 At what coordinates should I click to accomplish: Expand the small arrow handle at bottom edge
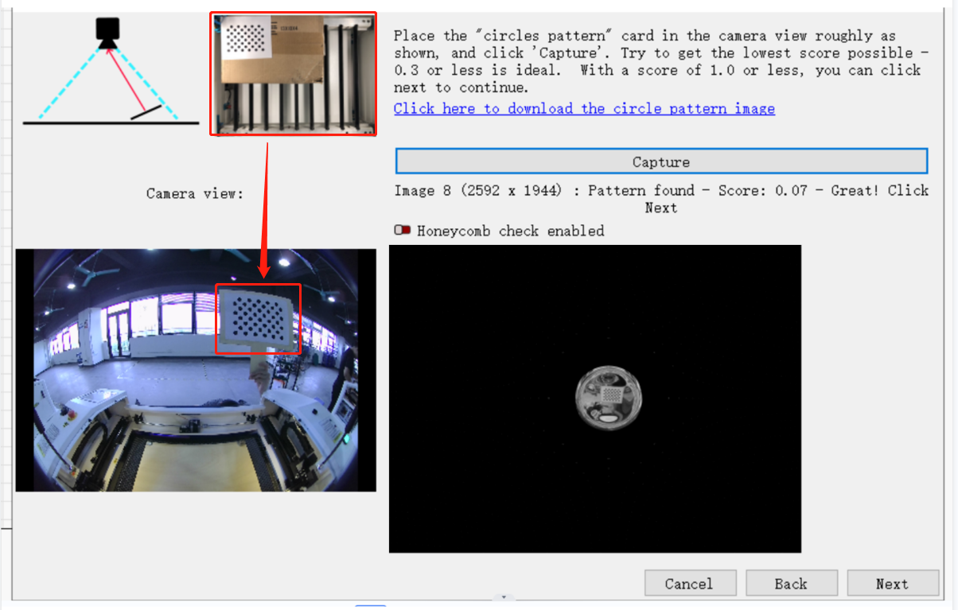click(503, 596)
